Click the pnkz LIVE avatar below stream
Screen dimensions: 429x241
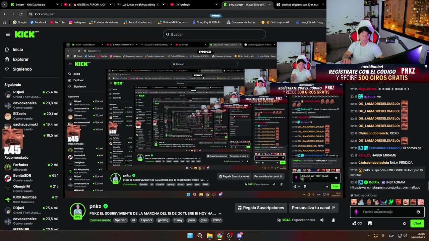tap(77, 211)
